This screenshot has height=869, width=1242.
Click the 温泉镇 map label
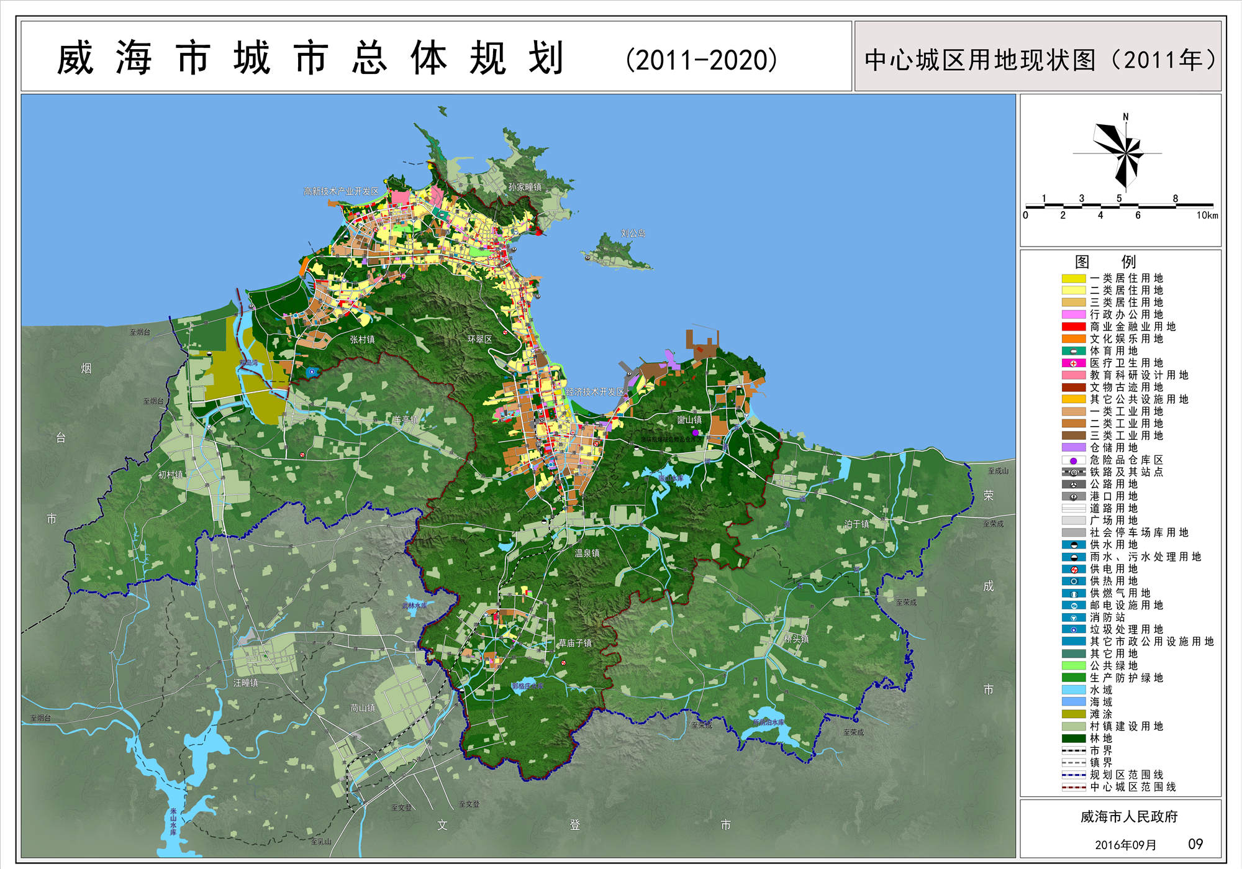(587, 553)
